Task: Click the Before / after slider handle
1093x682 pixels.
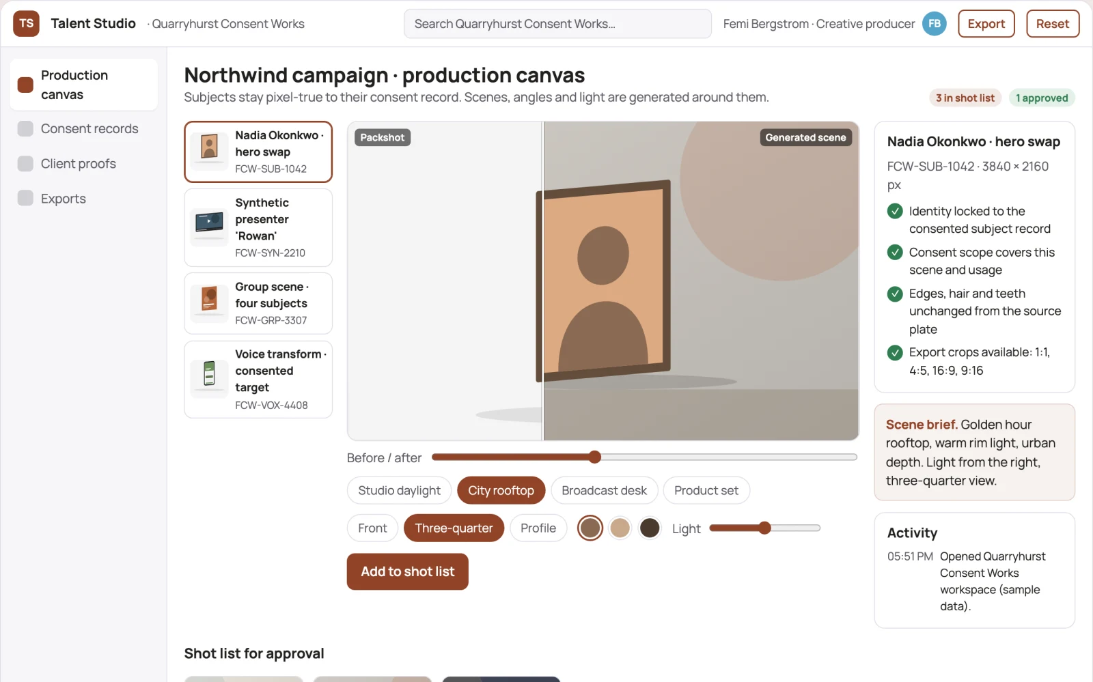Action: tap(594, 457)
